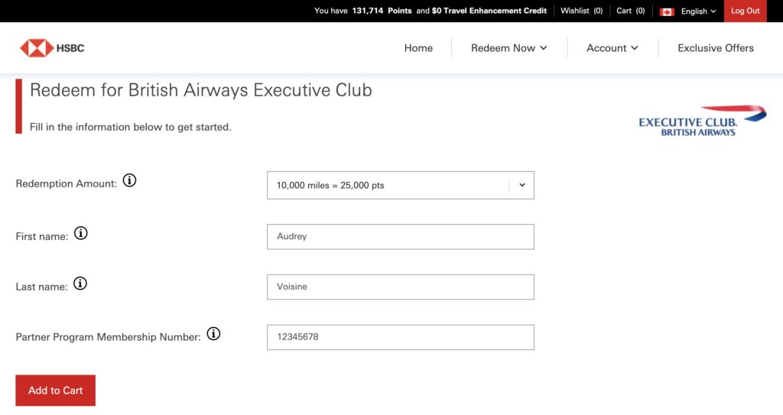Open the English language selector

(x=698, y=11)
